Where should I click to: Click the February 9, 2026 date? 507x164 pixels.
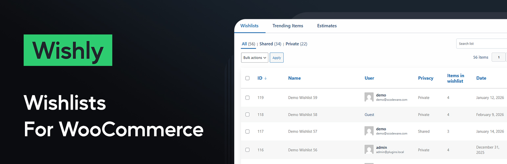click(x=490, y=115)
